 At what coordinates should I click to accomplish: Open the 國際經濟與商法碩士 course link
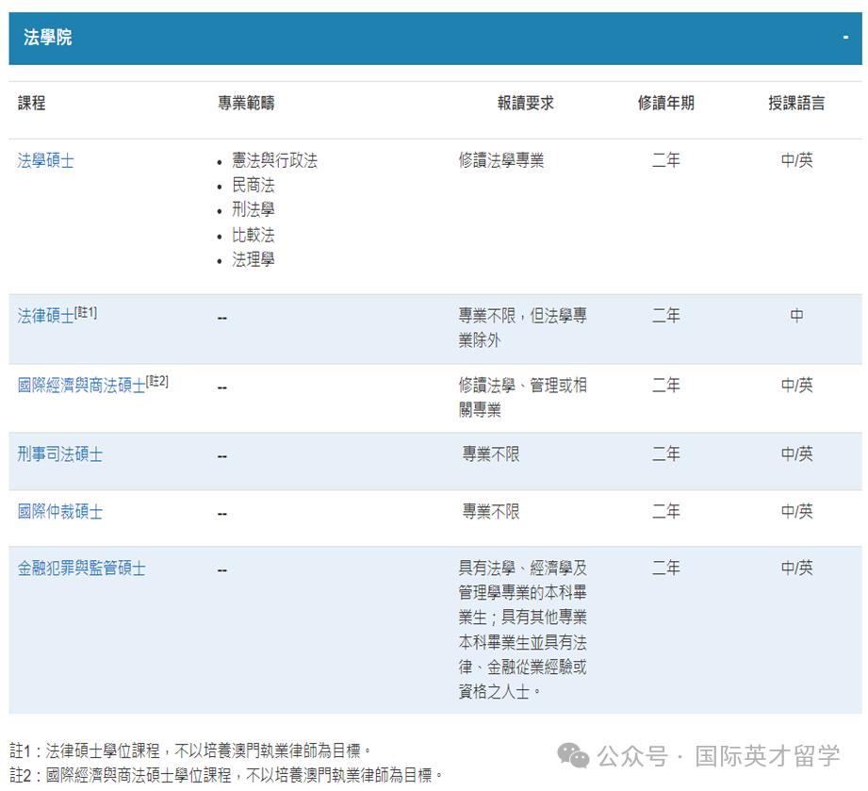[x=81, y=386]
